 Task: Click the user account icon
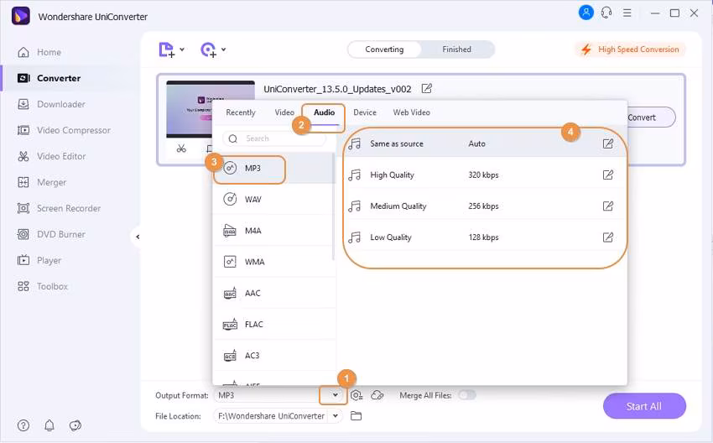(x=586, y=13)
